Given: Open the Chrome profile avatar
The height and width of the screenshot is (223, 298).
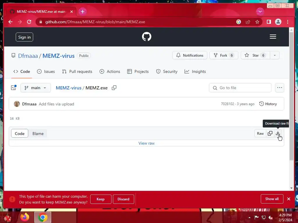Looking at the screenshot, I should pyautogui.click(x=278, y=22).
